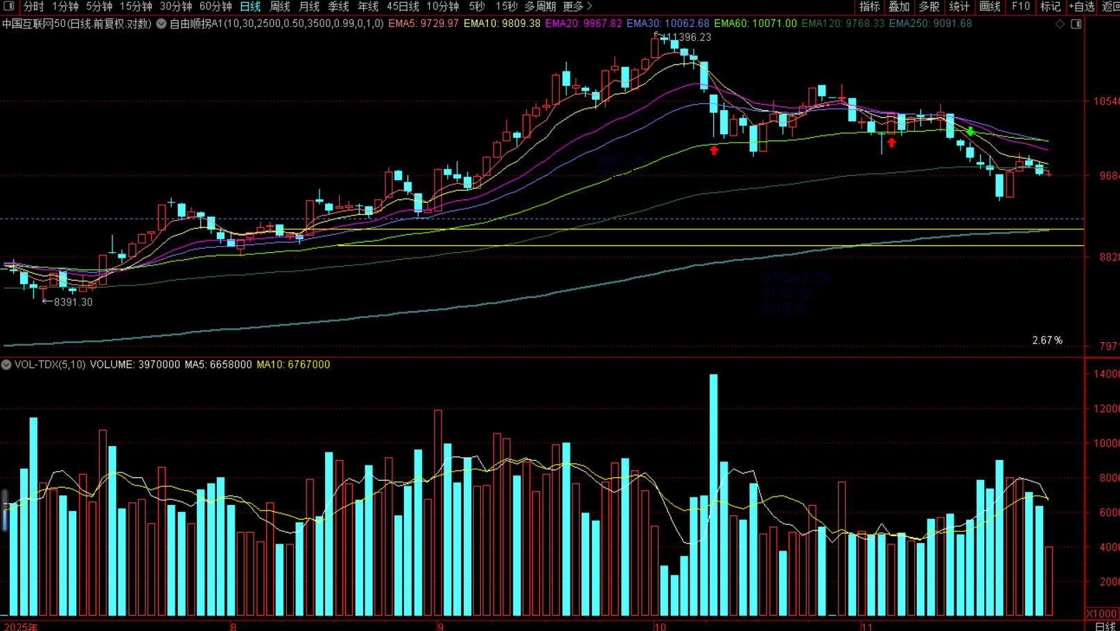Click the X1000 volume unit label
Viewport: 1120px width, 631px height.
click(x=1101, y=614)
